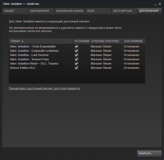The image size is (164, 160).
Task: Toggle DLC: Trauma install checkbox
Action: click(76, 64)
